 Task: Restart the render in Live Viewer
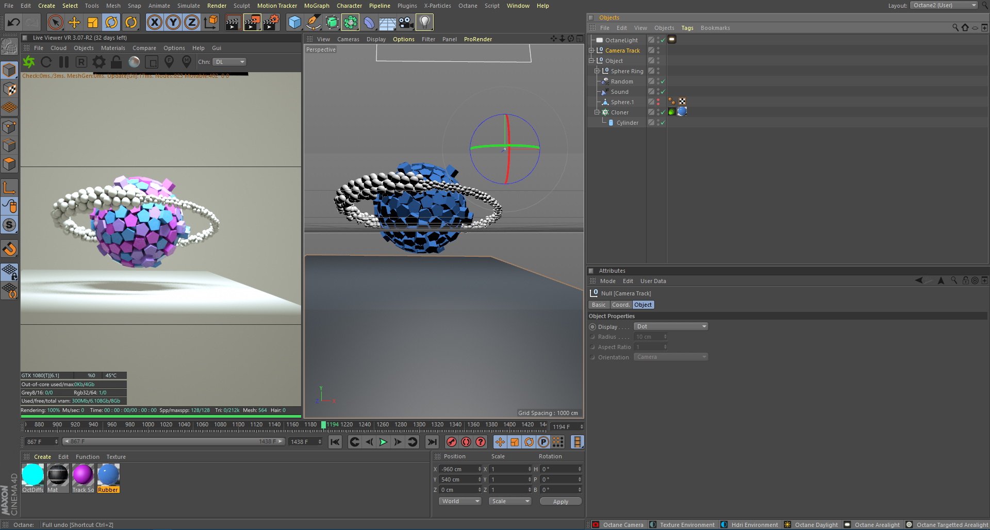tap(46, 62)
